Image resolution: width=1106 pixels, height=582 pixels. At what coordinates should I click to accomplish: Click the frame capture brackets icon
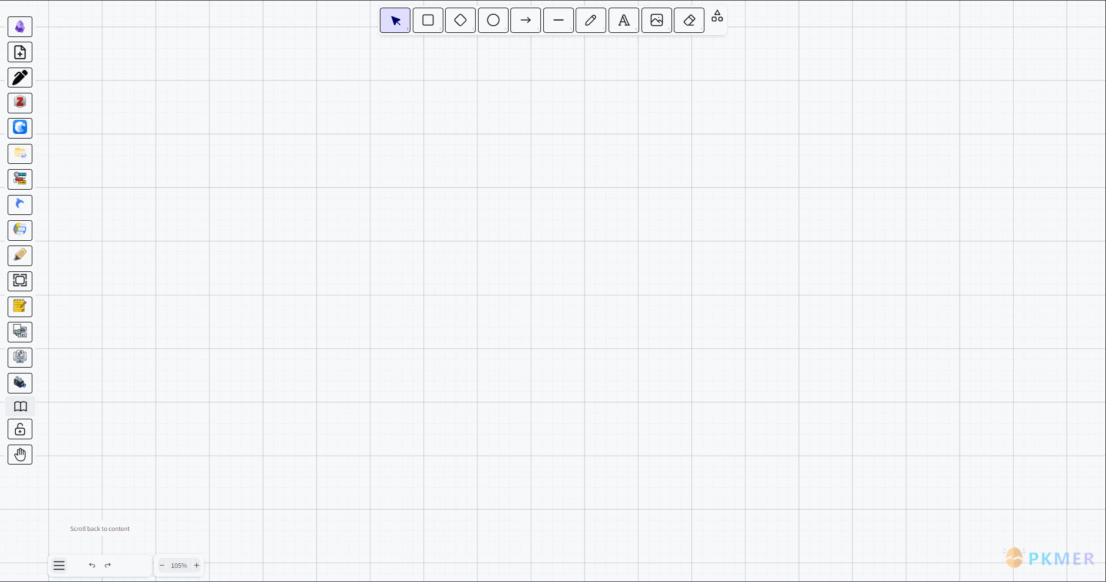pyautogui.click(x=20, y=281)
